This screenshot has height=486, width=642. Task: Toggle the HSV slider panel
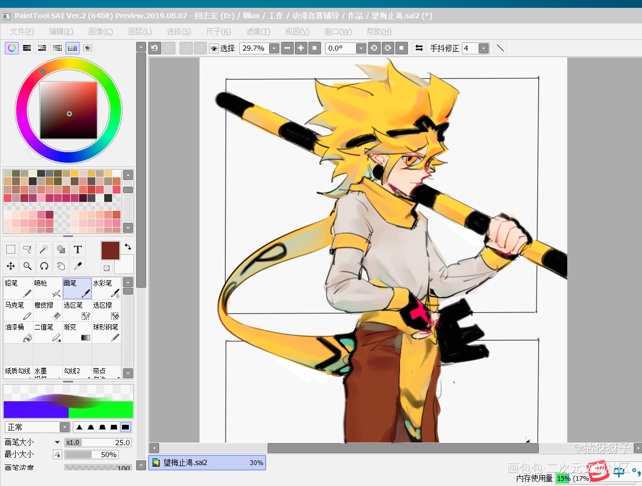click(x=42, y=48)
